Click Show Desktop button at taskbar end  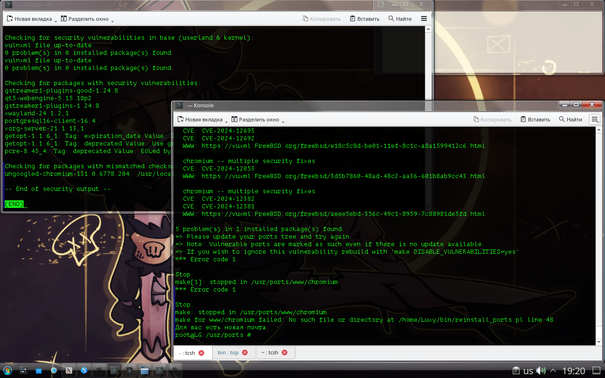tap(596, 371)
